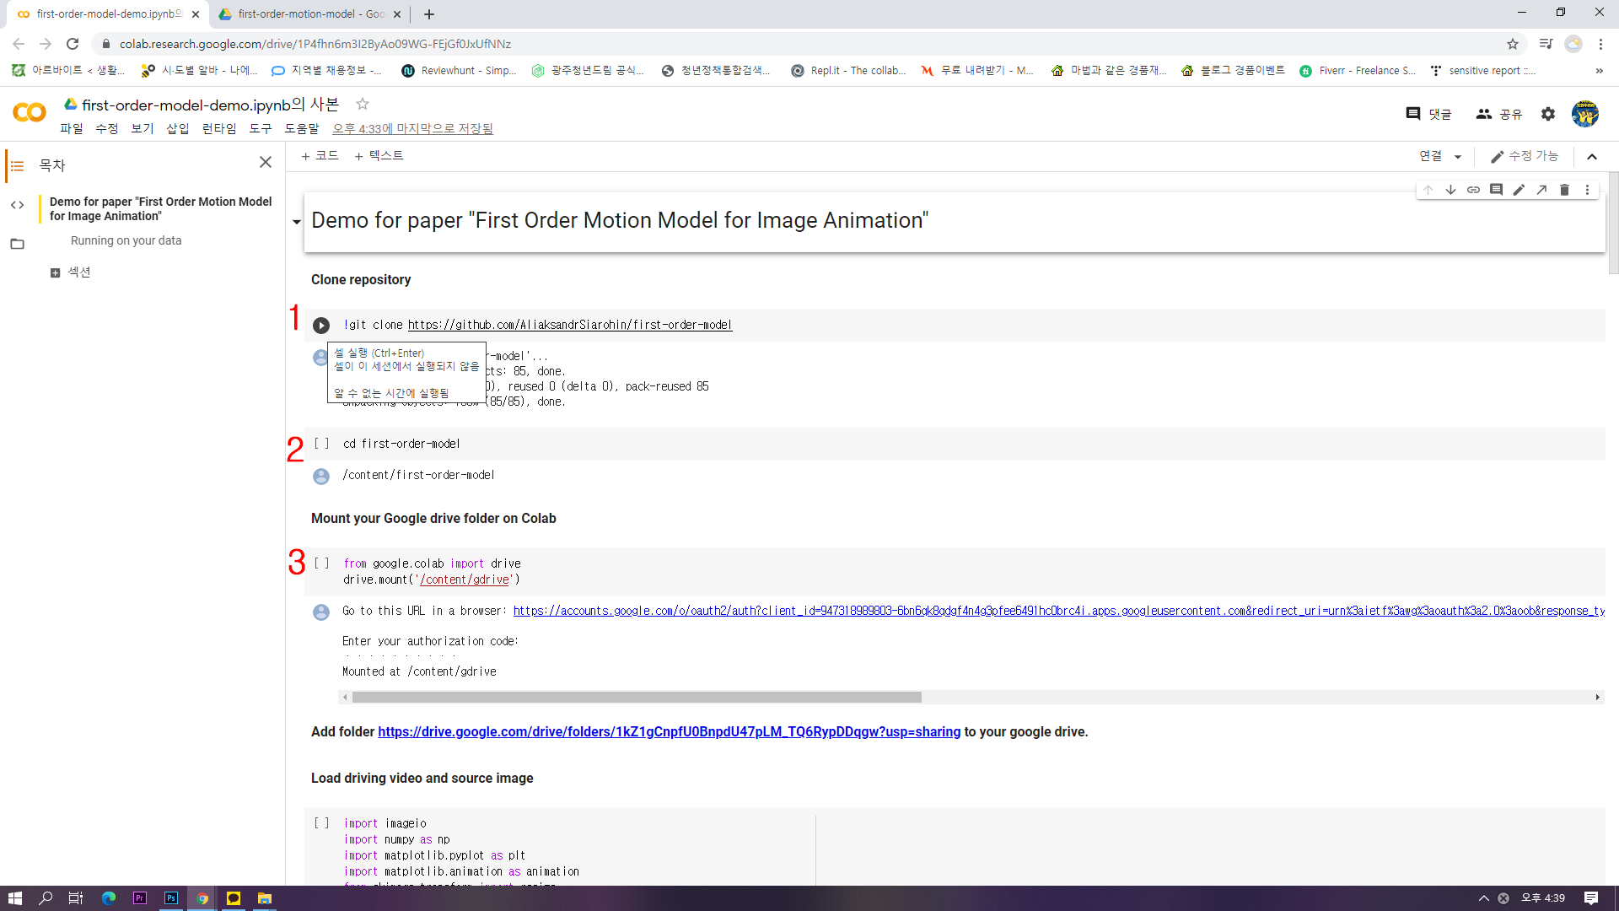Star the notebook title
Screen dimensions: 1619x911
[x=363, y=104]
